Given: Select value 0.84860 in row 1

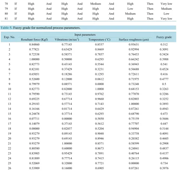Looking at the screenshot, I should tap(34, 45).
